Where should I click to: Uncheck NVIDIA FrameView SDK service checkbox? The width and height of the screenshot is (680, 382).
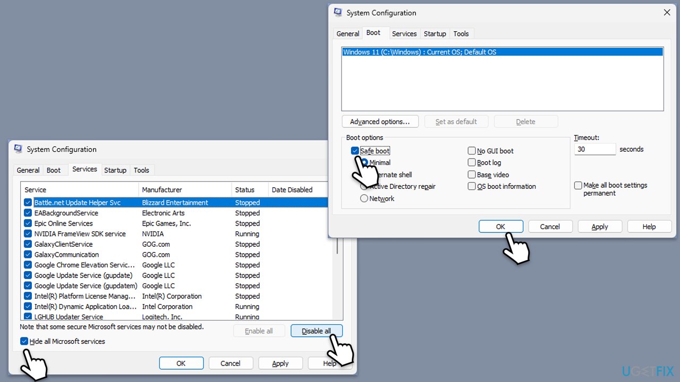coord(28,233)
